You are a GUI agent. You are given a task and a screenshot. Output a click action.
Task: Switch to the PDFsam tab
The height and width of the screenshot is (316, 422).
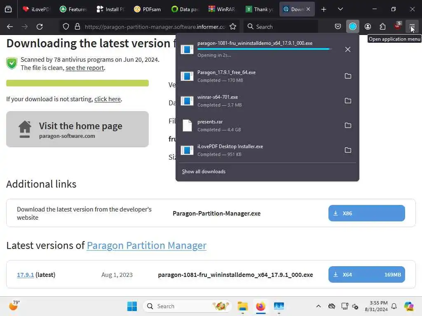pyautogui.click(x=147, y=9)
